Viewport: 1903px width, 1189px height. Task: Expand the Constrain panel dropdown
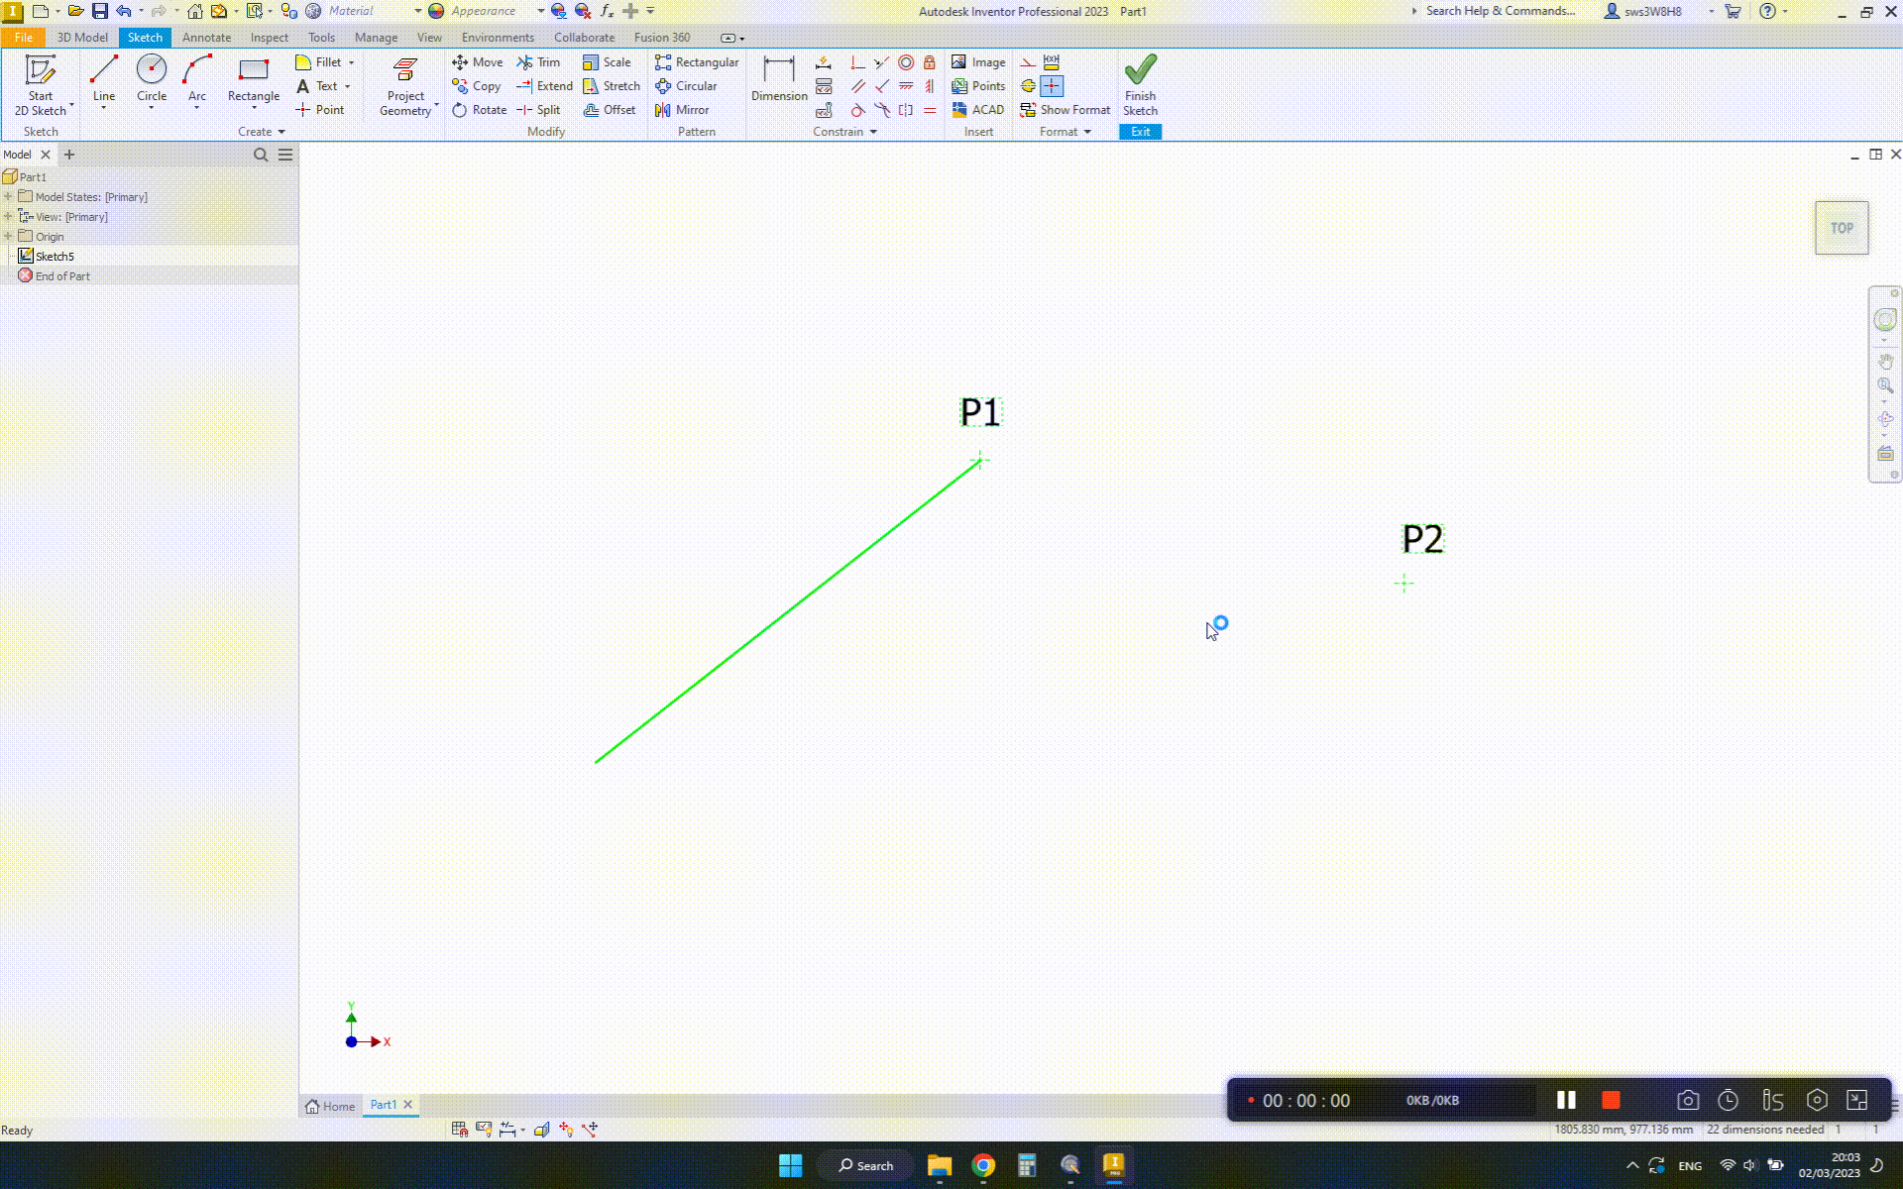click(873, 132)
